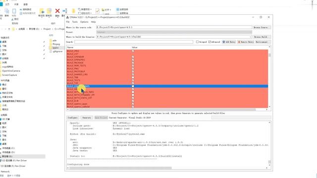Screen dimensions: 317x178
Task: Select the BUILD_WITH_DYNAMIC_IPP entry name
Action: (x=81, y=95)
